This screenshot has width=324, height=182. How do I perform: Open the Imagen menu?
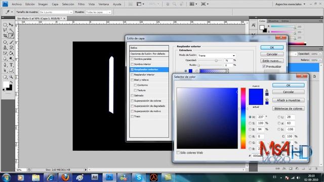coord(43,4)
